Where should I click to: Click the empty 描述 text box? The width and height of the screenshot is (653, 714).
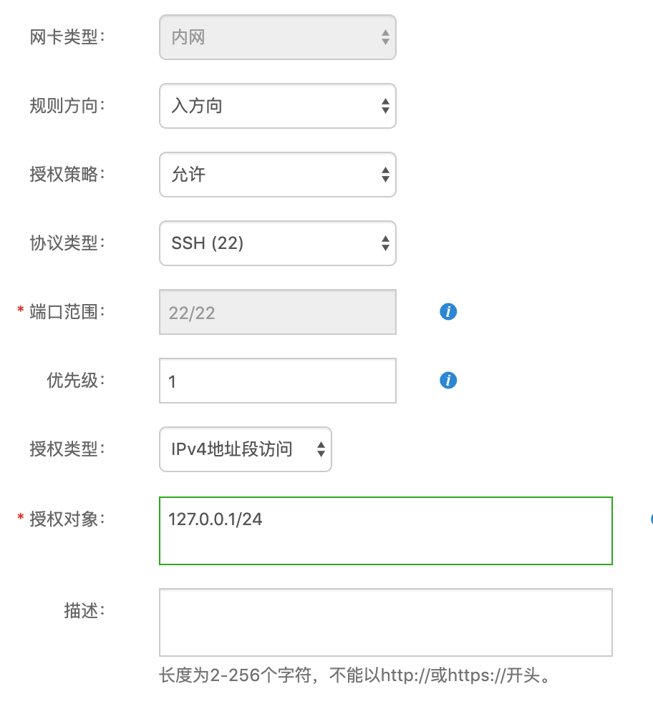pyautogui.click(x=386, y=622)
